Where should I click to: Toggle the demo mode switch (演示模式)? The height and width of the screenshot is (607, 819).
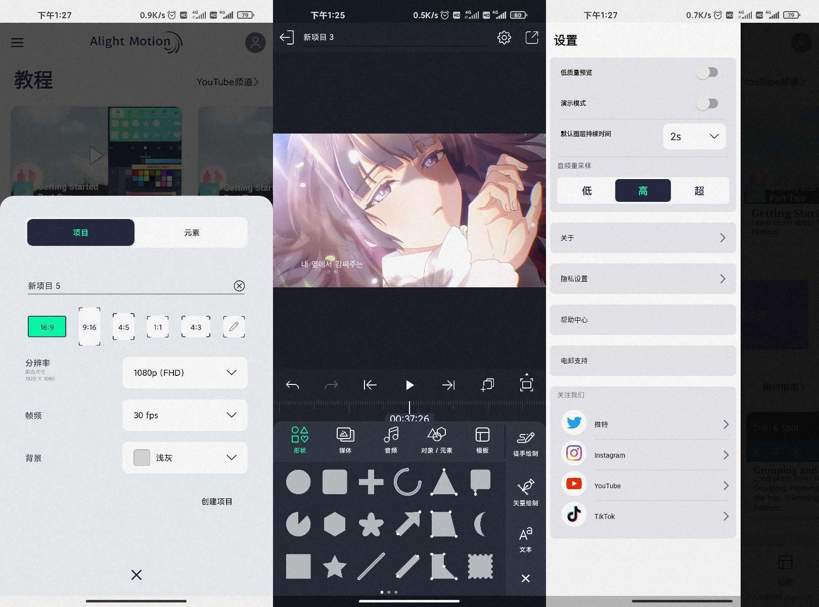[707, 103]
